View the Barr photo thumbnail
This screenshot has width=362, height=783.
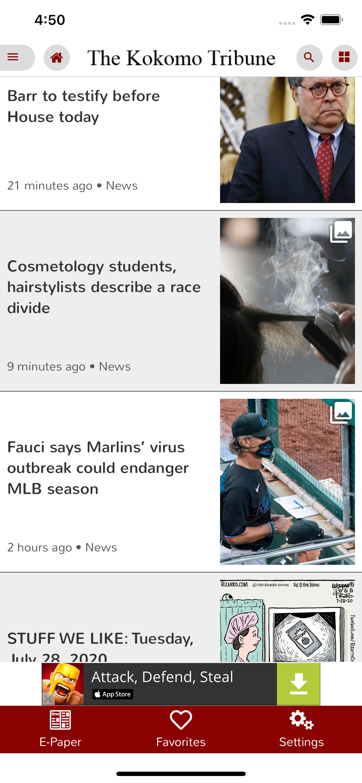coord(287,140)
